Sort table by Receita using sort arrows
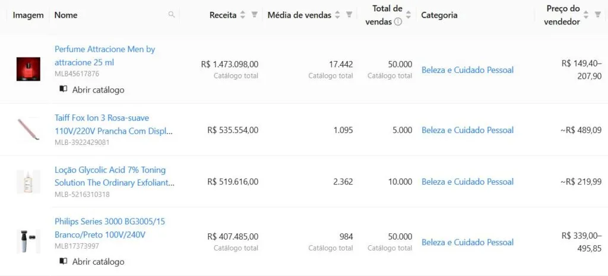This screenshot has height=276, width=608. click(x=243, y=15)
